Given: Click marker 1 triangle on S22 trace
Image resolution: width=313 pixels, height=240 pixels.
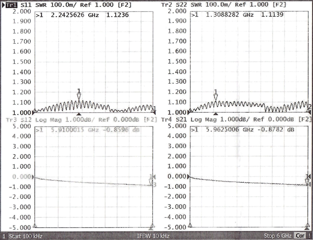Looking at the screenshot, I should point(216,97).
